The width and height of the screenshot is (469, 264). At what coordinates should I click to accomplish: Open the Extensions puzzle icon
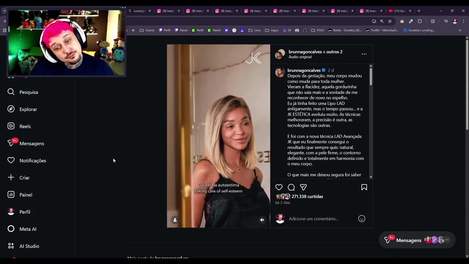tap(420, 21)
